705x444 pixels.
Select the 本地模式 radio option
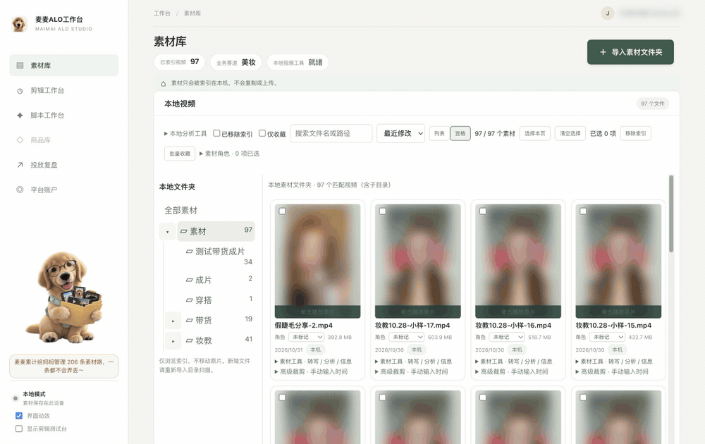pyautogui.click(x=16, y=398)
